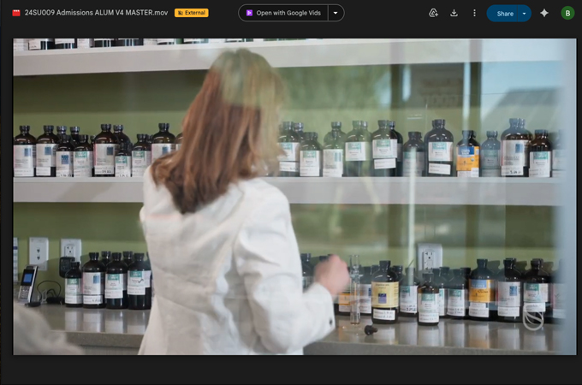
Task: Download the video file
Action: 454,13
